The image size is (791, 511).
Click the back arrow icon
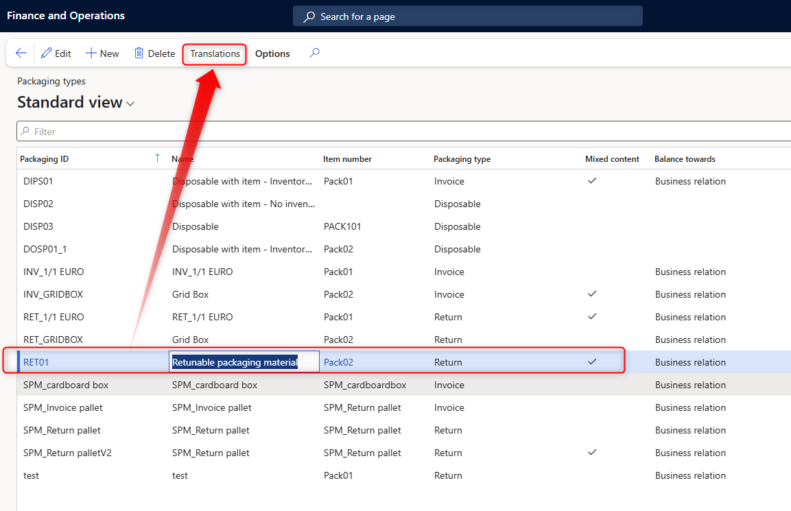click(x=21, y=53)
